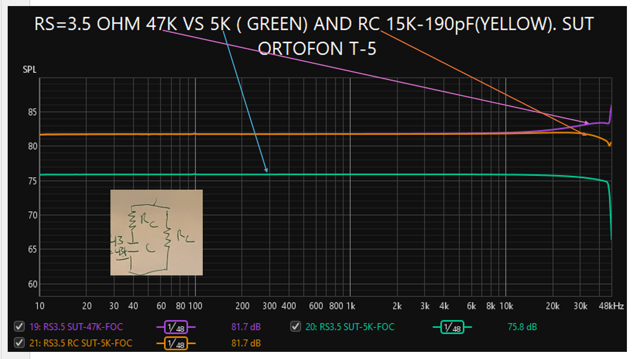Select the 21: RS3.5 RC SUT-5K-FOC legend label
This screenshot has height=359, width=639.
point(81,343)
